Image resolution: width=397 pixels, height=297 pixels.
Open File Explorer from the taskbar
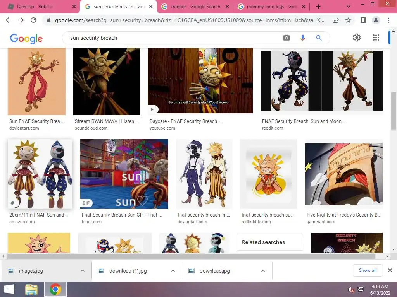31,289
